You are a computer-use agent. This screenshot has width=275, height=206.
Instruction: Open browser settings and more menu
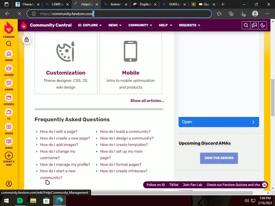[267, 14]
